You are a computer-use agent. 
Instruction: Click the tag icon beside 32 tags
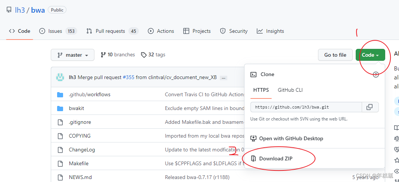click(144, 55)
